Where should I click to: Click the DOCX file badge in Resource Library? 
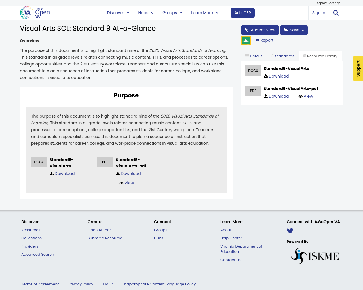coord(253,71)
